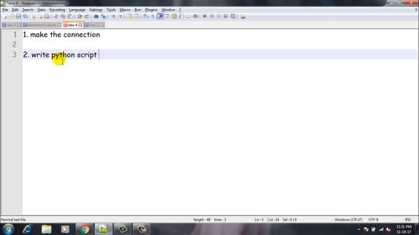
Task: Open the Macro menu
Action: coord(125,10)
